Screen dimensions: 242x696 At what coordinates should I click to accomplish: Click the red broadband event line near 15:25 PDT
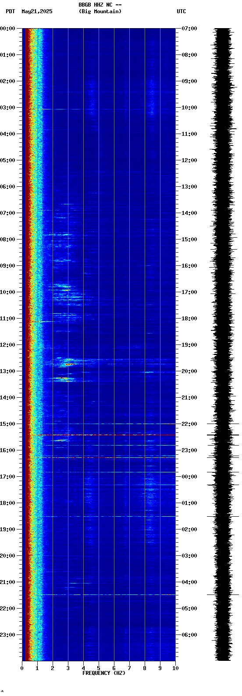pos(103,435)
